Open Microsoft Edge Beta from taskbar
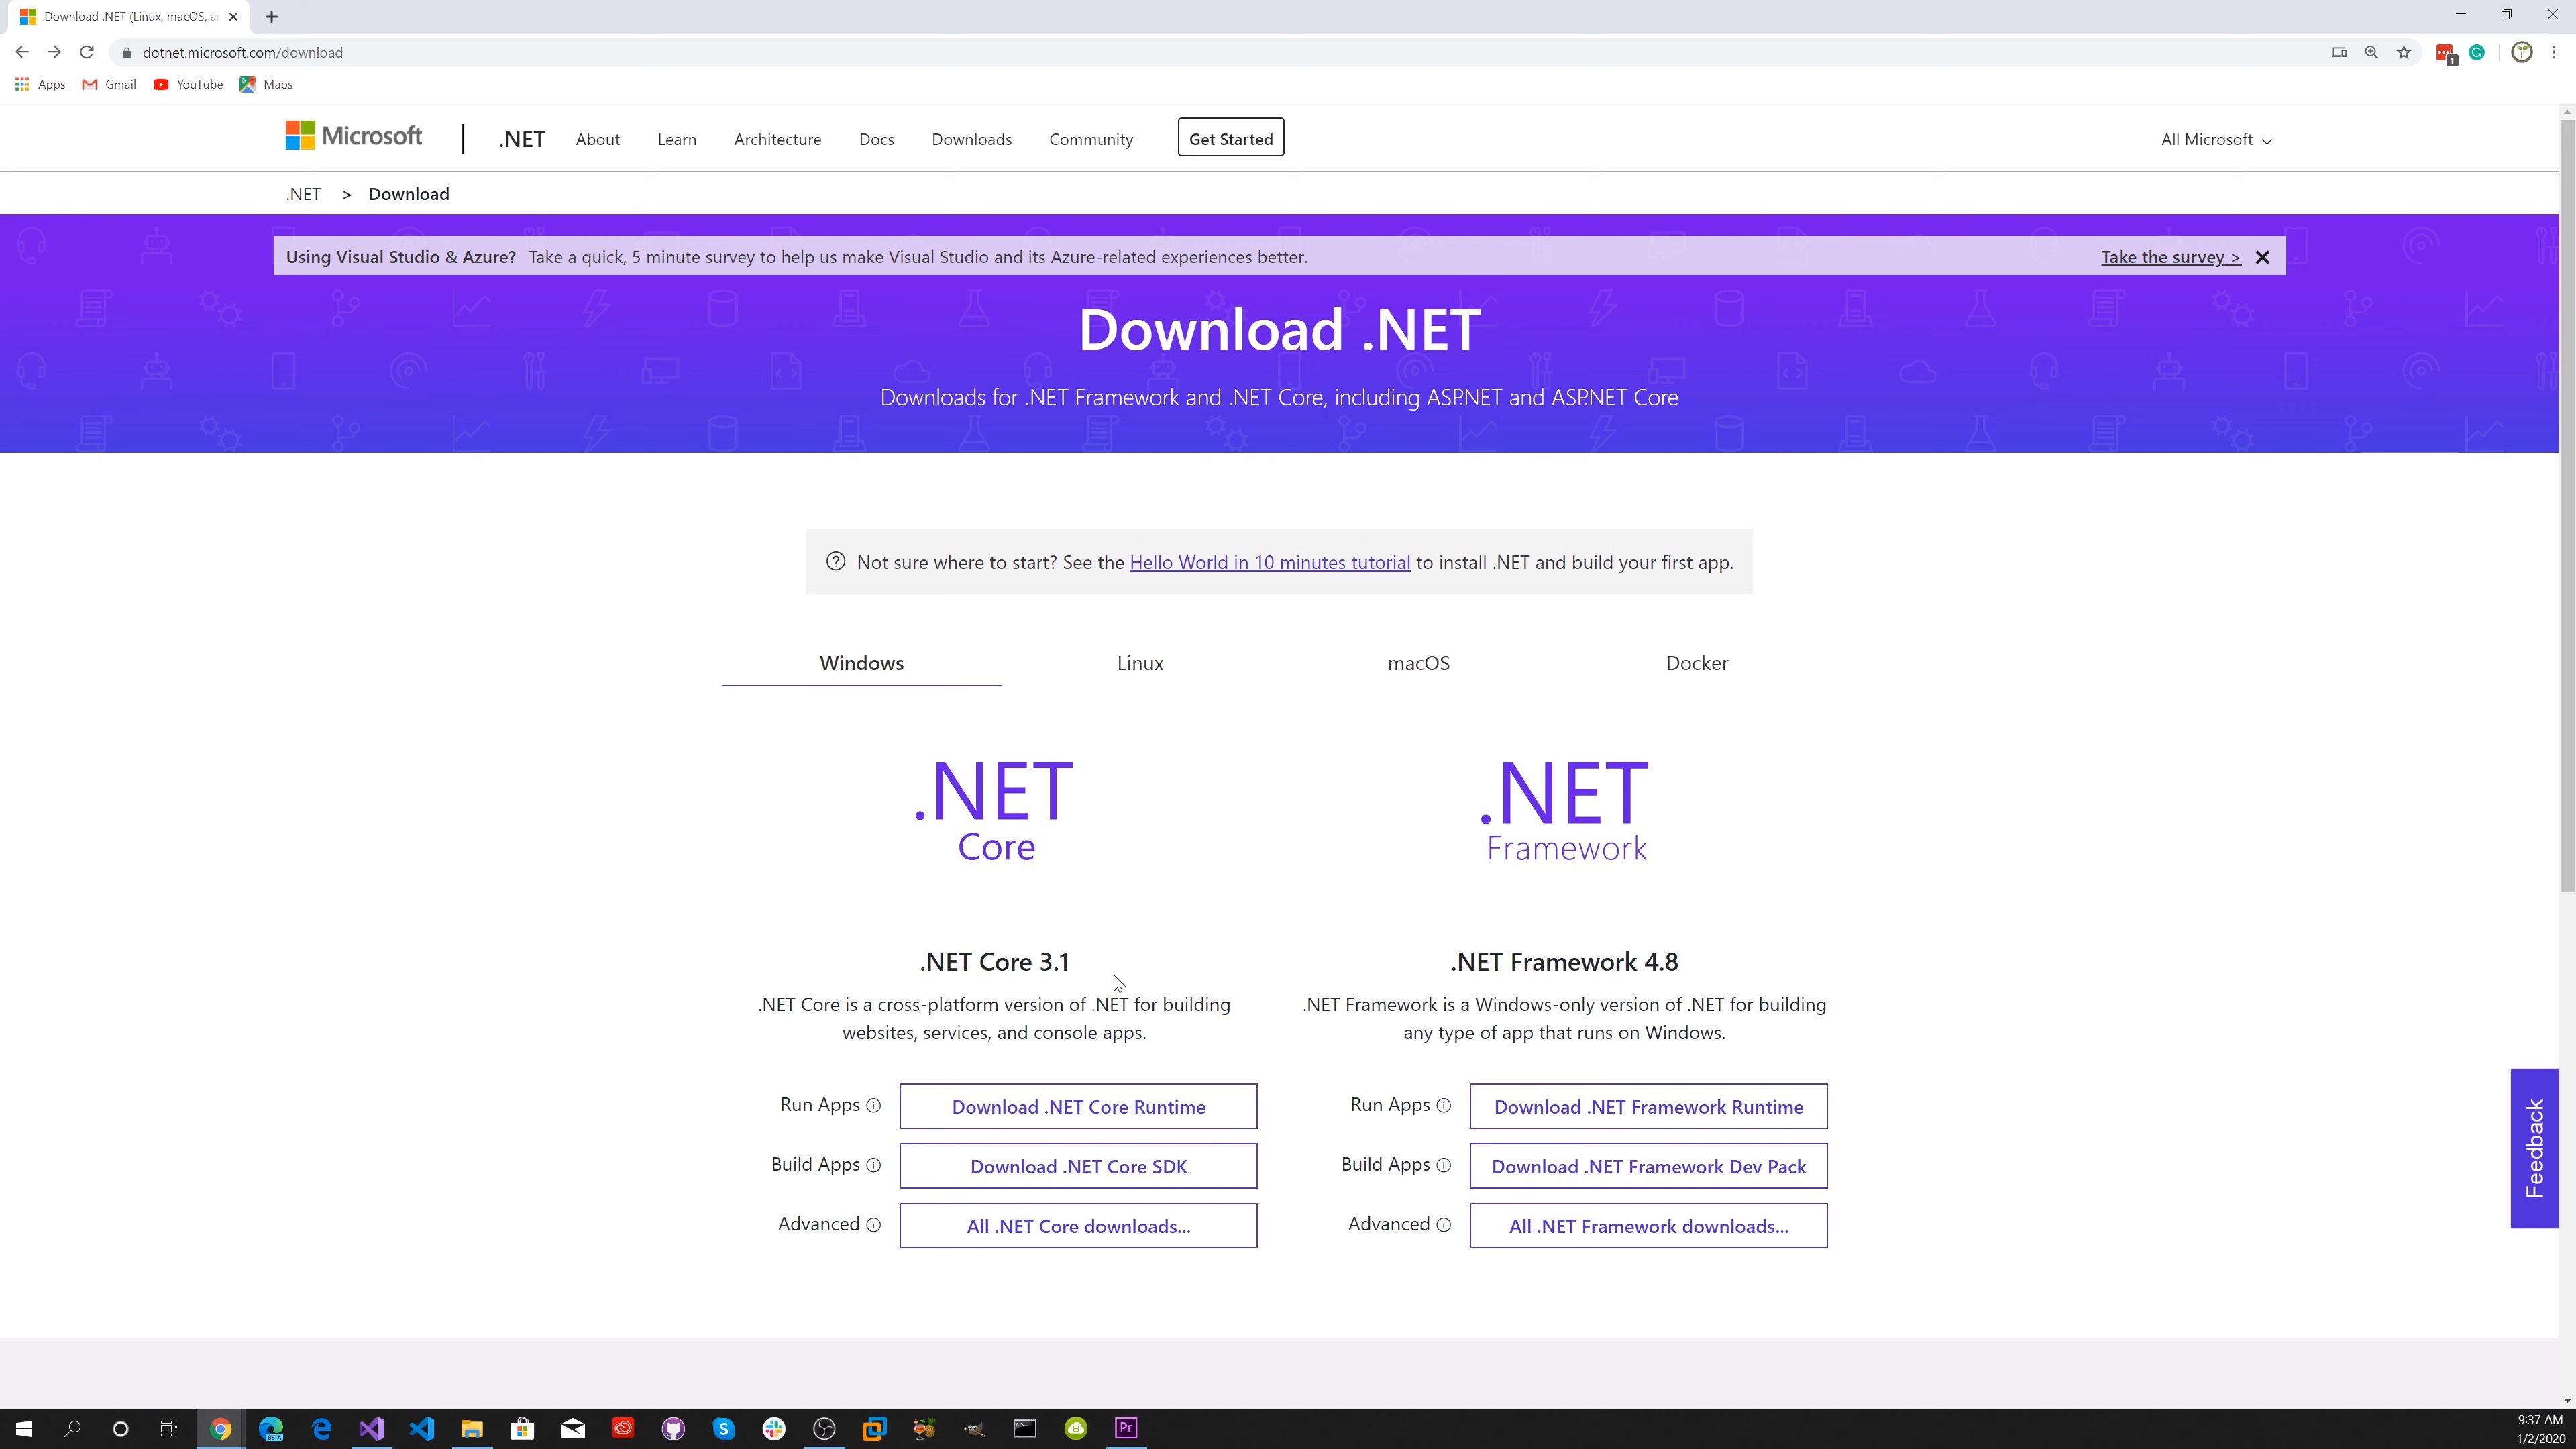Viewport: 2576px width, 1449px height. coord(271,1428)
